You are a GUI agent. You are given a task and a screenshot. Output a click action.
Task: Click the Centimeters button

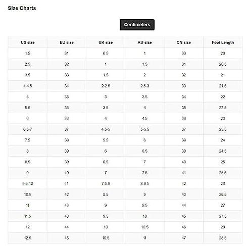point(137,25)
